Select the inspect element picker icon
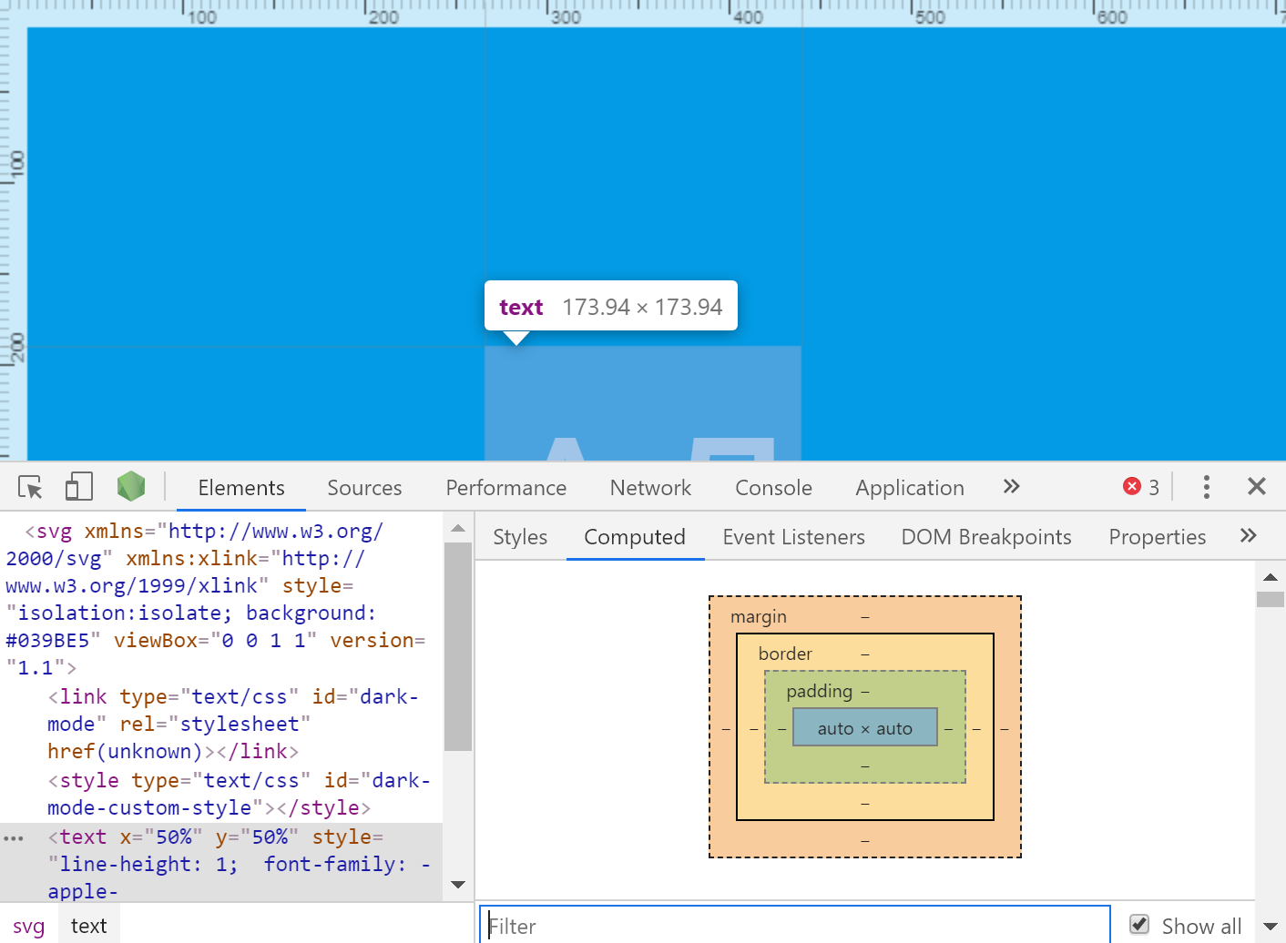The height and width of the screenshot is (943, 1286). click(x=29, y=487)
